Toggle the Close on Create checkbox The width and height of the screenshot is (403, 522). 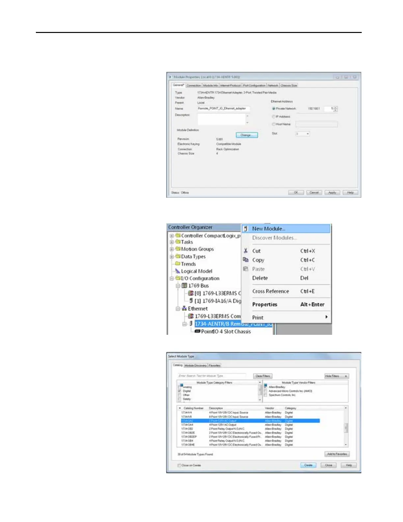(179, 465)
